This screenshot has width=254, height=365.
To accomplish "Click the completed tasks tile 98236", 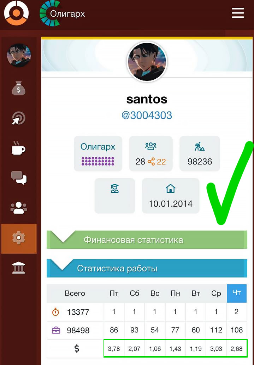I will [x=200, y=154].
